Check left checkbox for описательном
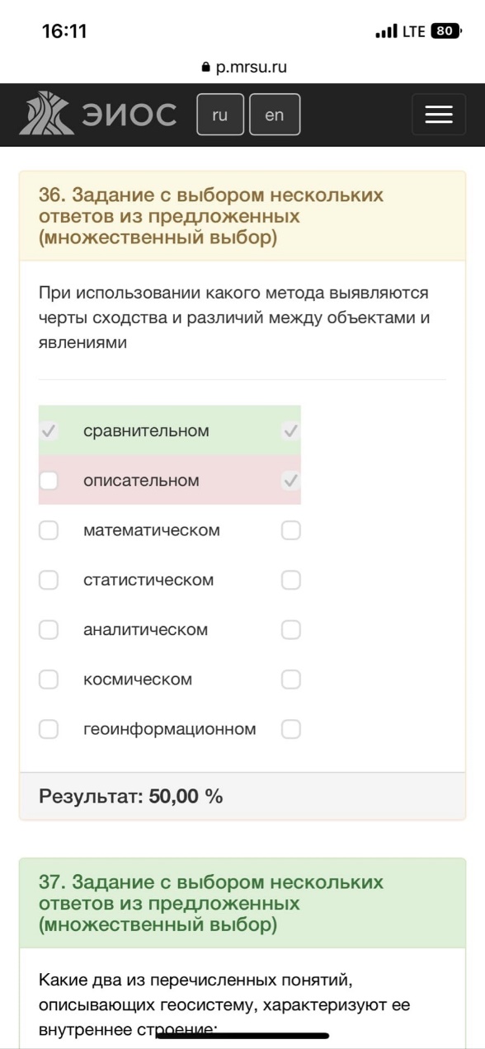 (x=49, y=480)
